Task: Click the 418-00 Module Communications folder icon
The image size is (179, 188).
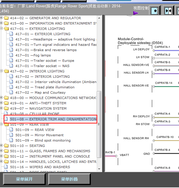Action: (6, 98)
